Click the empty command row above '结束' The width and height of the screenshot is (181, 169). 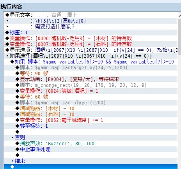(90, 155)
